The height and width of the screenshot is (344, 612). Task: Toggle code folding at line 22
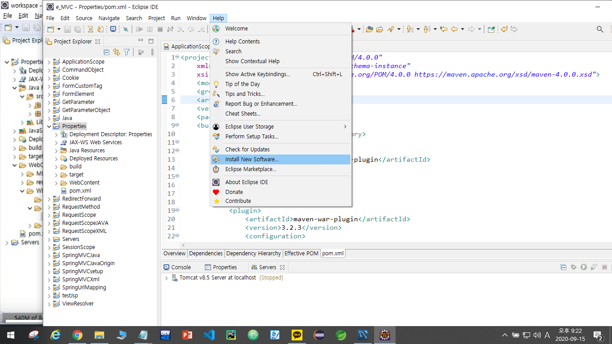(x=177, y=236)
